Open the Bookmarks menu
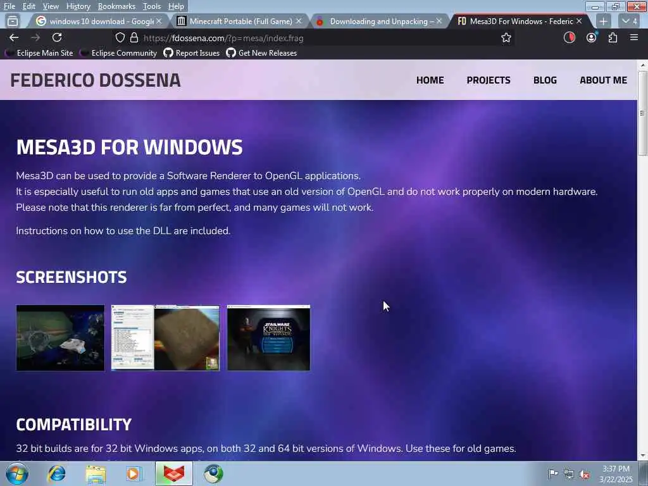 (x=116, y=6)
